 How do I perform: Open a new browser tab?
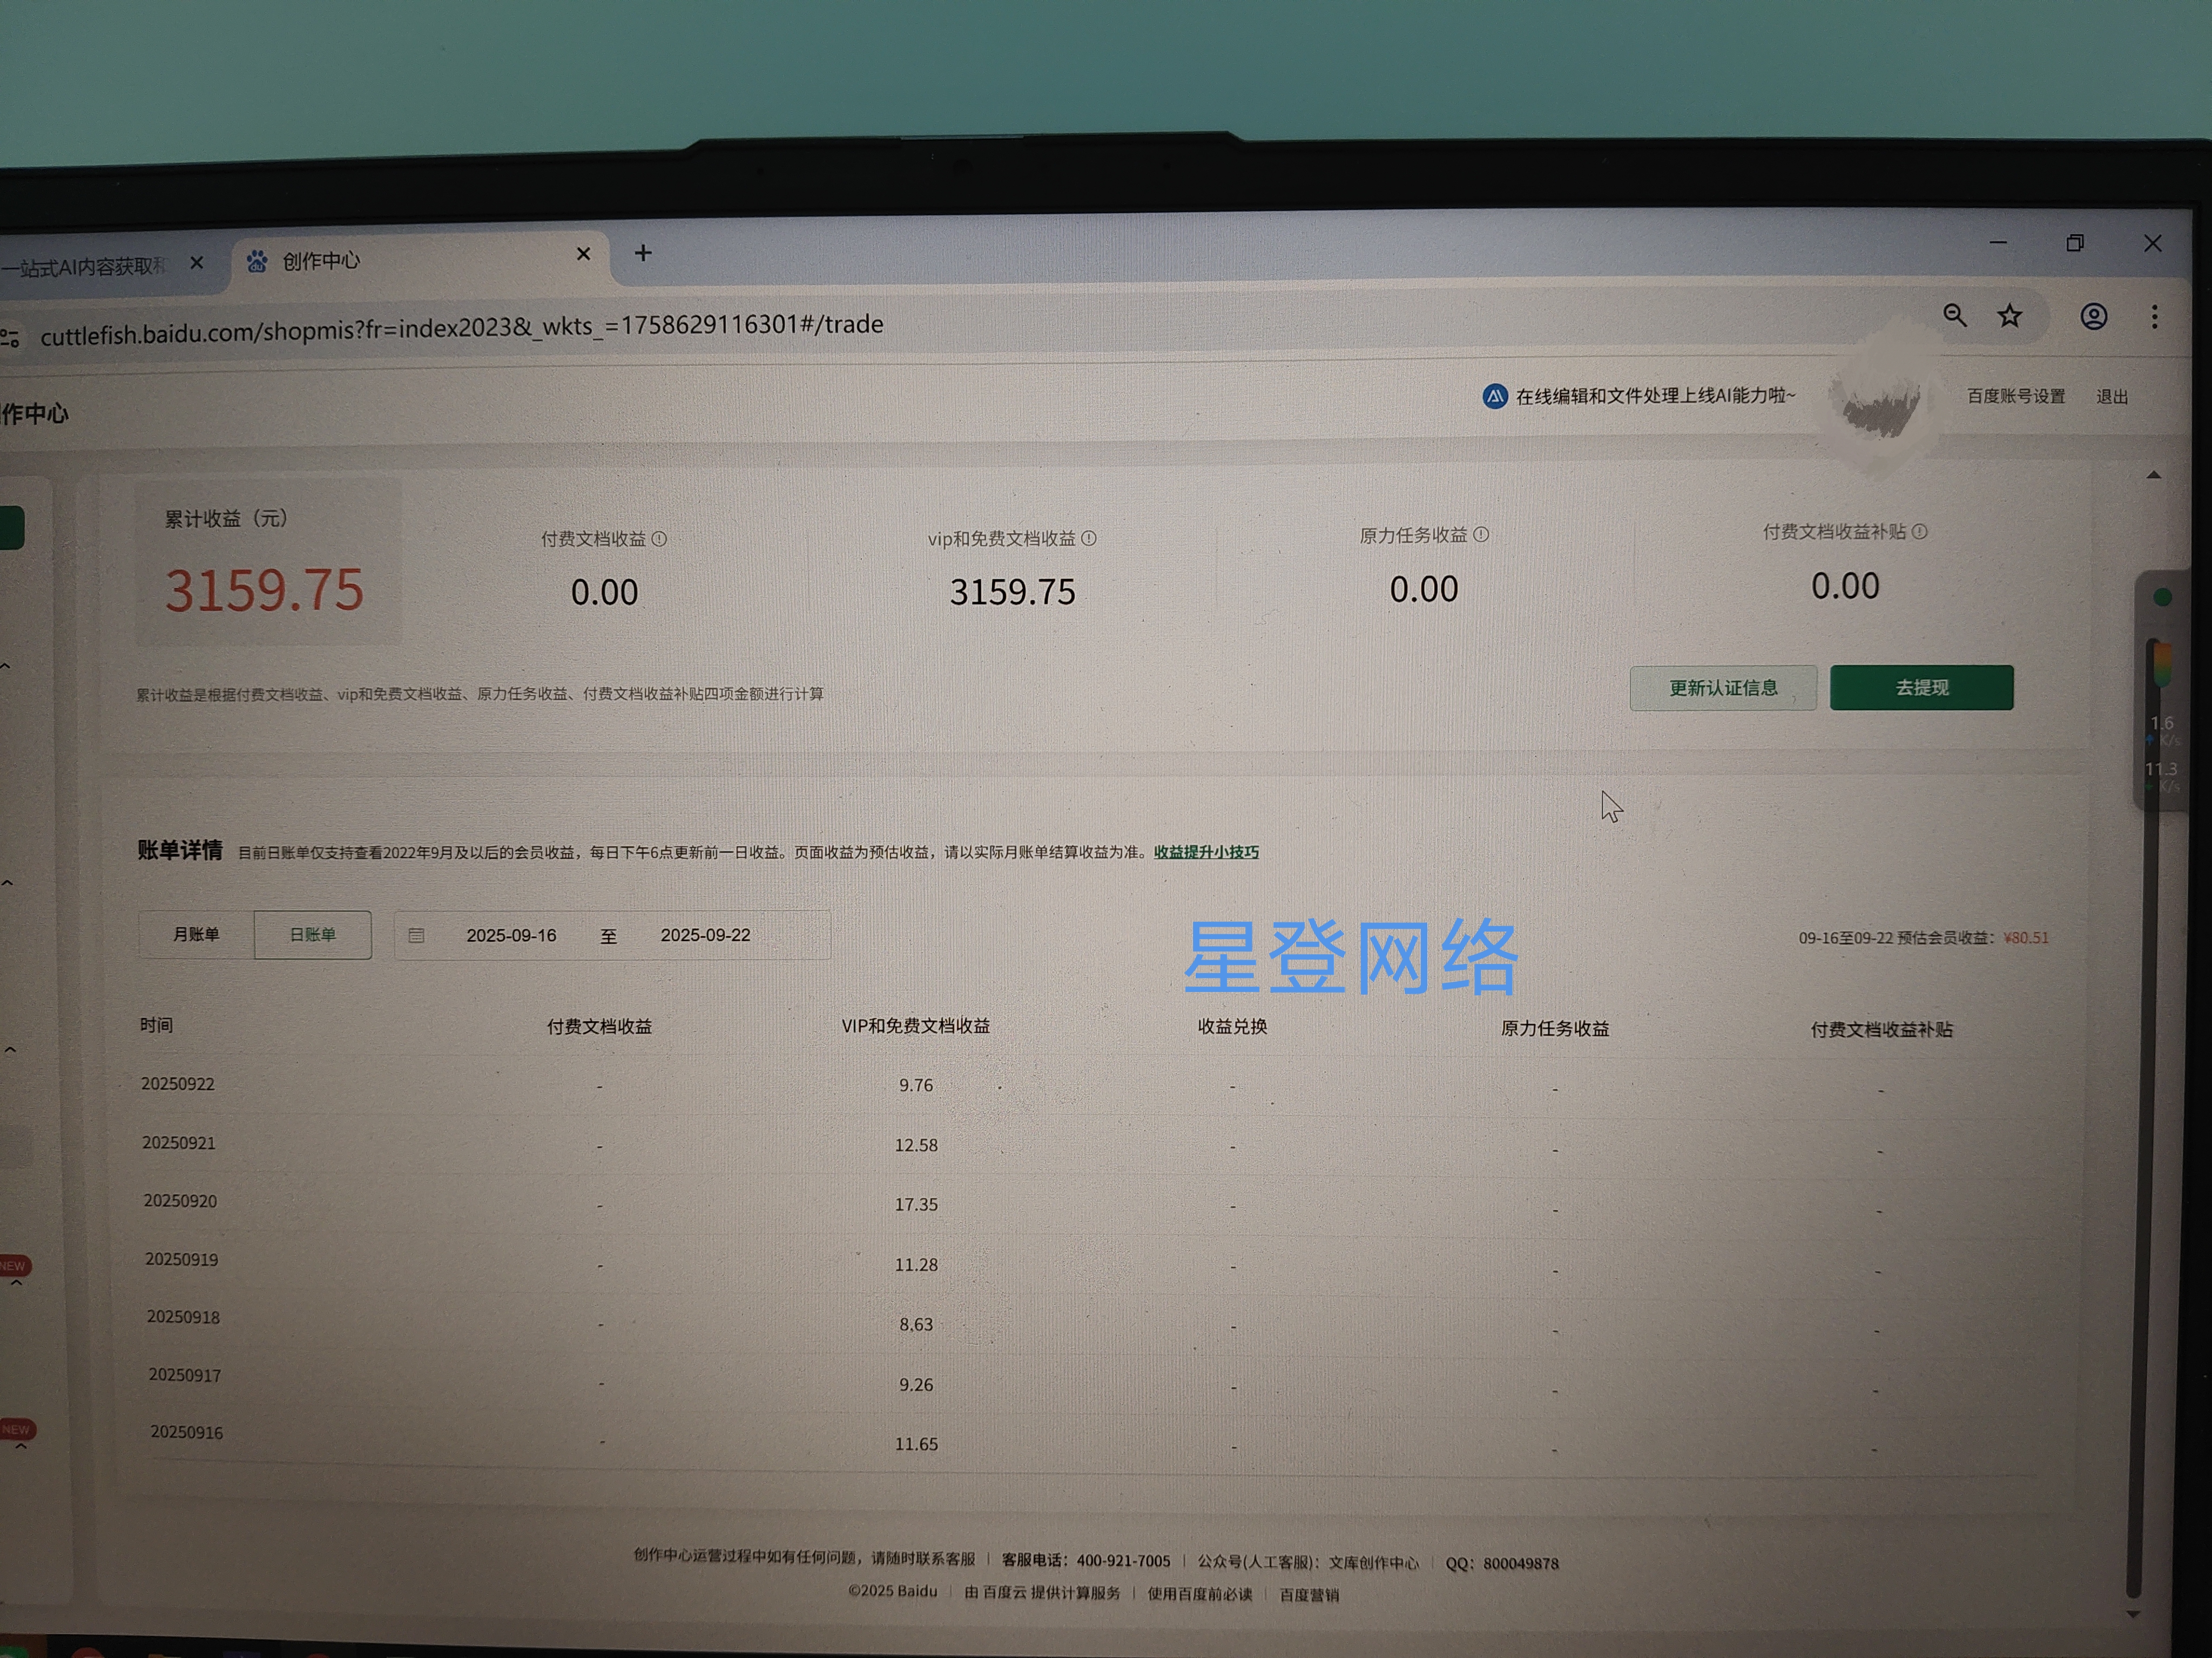pyautogui.click(x=643, y=253)
